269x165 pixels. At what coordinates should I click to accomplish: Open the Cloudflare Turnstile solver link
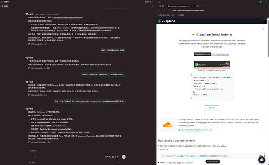(x=193, y=130)
